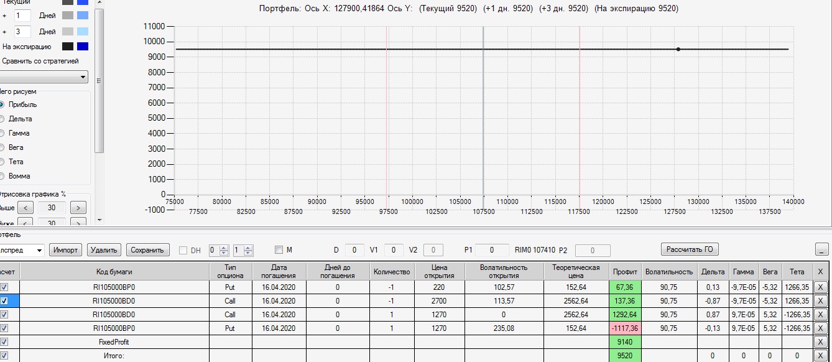Screen dimensions: 832x362
Task: Click the Тета column header
Action: point(797,272)
